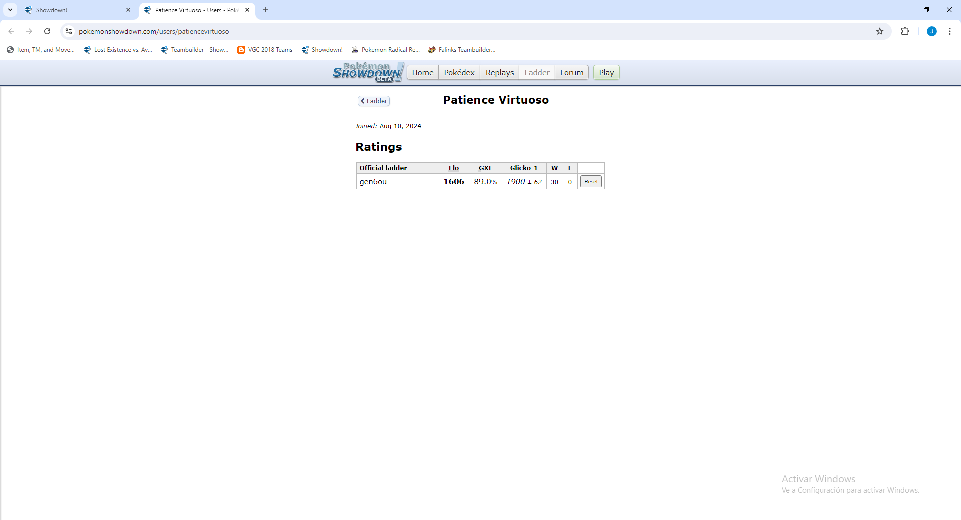Close the Showdown! tab
961x520 pixels.
coord(128,10)
